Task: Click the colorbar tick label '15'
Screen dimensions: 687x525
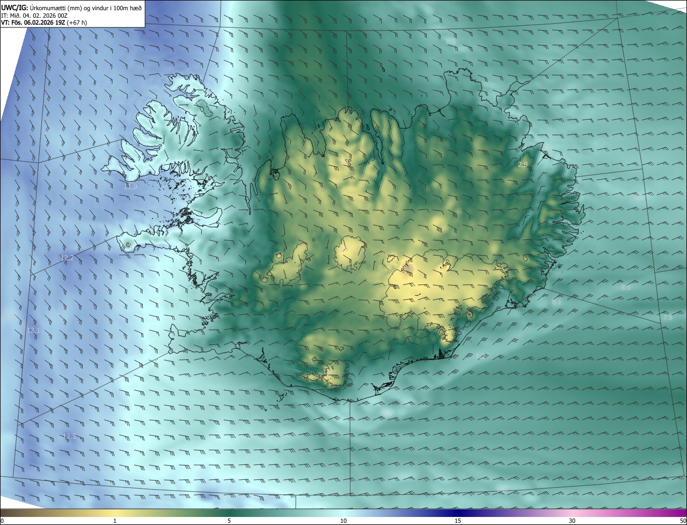Action: [458, 521]
